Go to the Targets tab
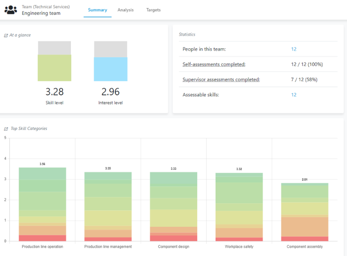Viewport: 347px width, 256px height. click(x=154, y=10)
